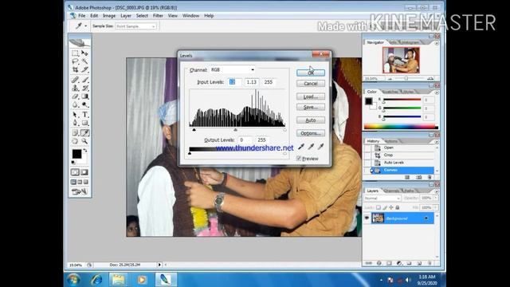The image size is (510, 287).
Task: Select the Eyedropper tool in toolbox
Action: pos(84,133)
